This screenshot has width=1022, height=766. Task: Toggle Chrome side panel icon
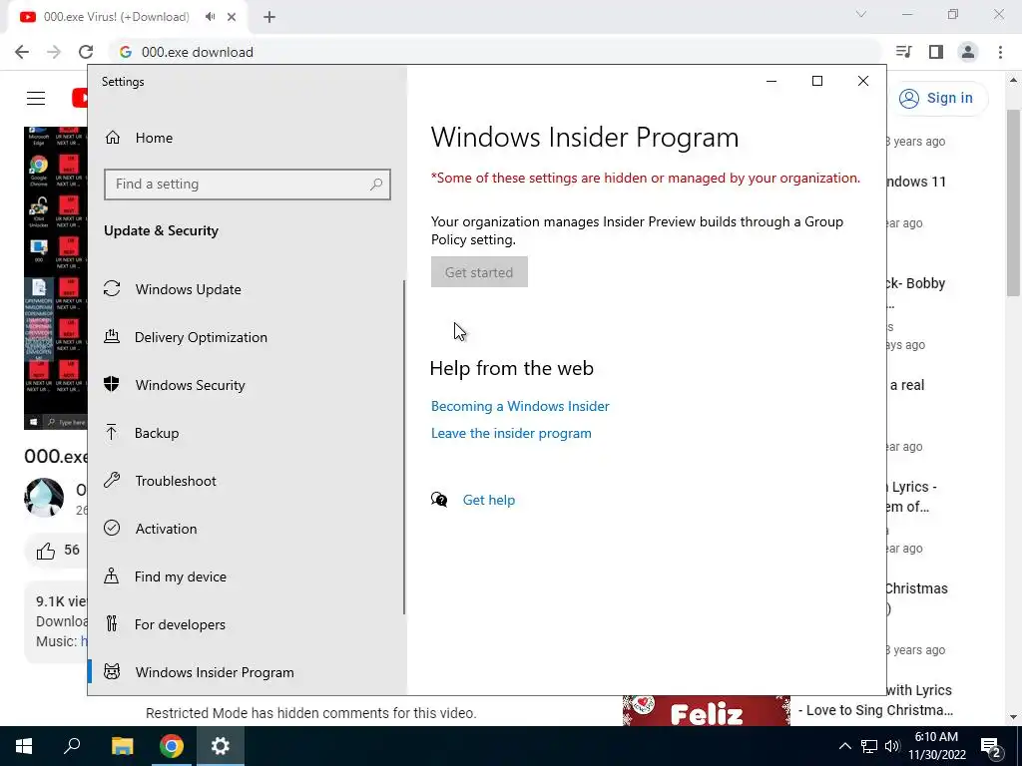pos(936,52)
